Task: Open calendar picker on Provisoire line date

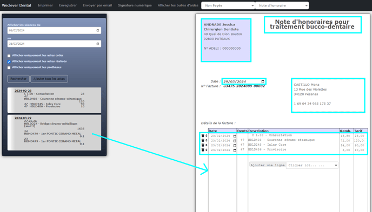Action: click(x=235, y=151)
